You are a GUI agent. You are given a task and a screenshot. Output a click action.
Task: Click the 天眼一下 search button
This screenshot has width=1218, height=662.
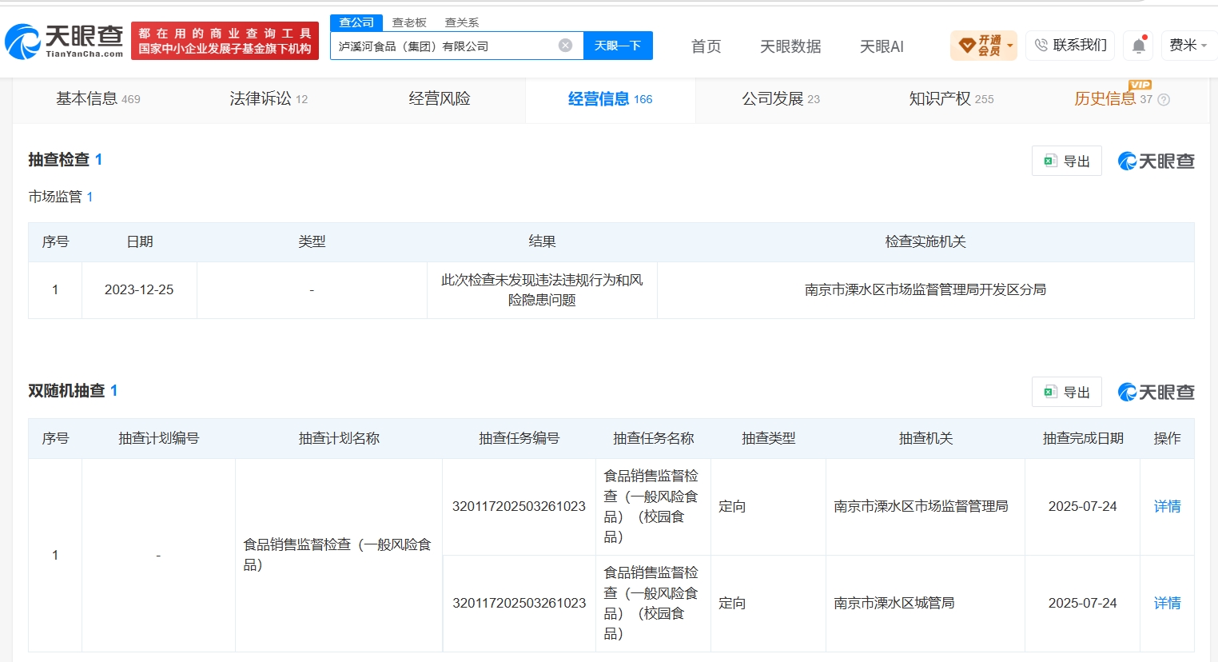[x=618, y=46]
